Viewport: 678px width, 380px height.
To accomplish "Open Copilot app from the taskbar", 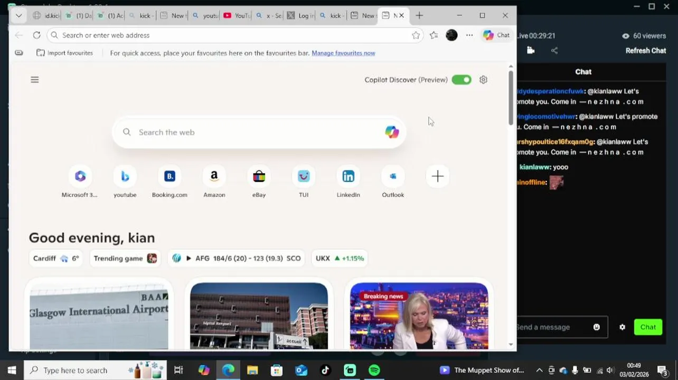I will (204, 370).
